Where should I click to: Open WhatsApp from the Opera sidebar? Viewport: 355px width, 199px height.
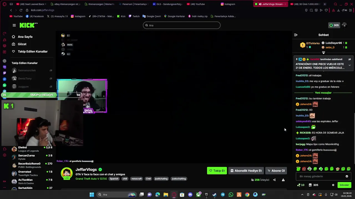coord(4,85)
